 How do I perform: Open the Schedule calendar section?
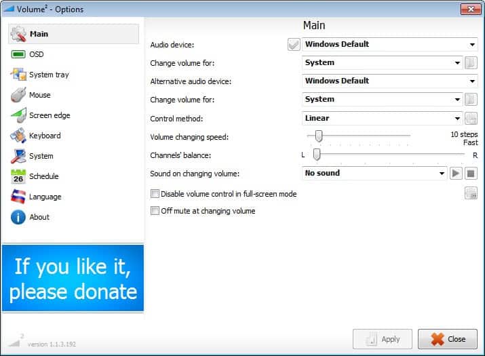click(43, 176)
